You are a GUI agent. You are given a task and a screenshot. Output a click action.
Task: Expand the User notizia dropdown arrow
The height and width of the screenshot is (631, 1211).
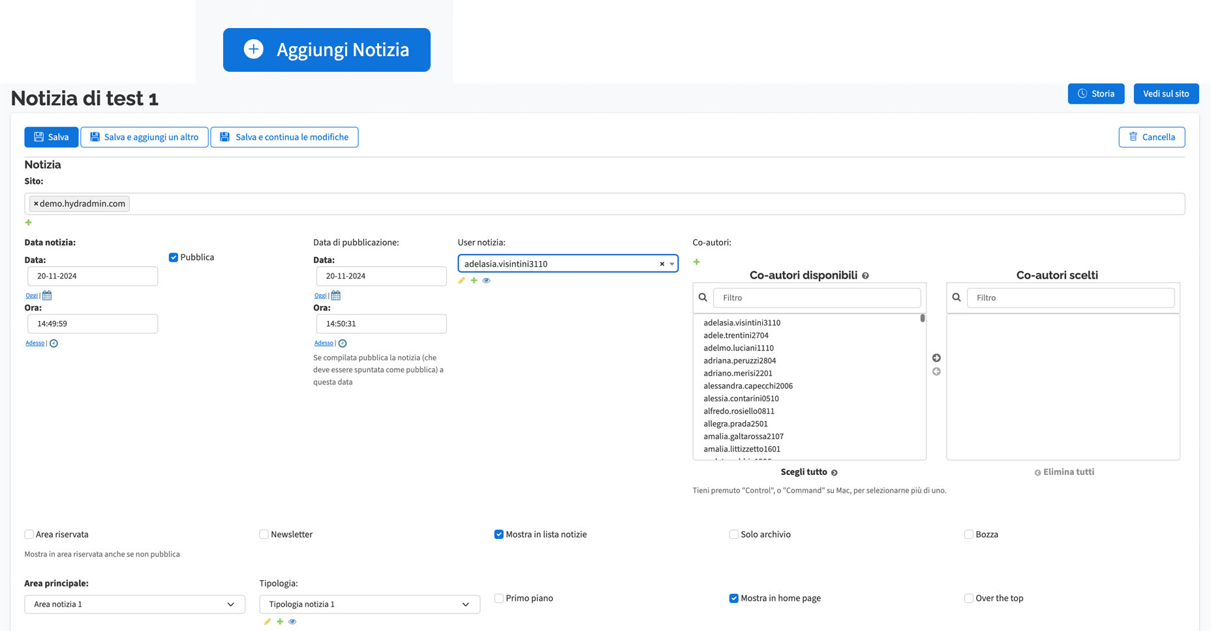pos(672,264)
